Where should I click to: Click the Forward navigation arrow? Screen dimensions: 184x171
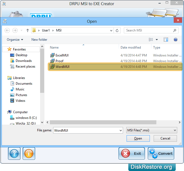point(15,30)
